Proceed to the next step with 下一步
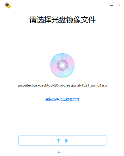The width and height of the screenshot is (124, 156). tap(62, 141)
